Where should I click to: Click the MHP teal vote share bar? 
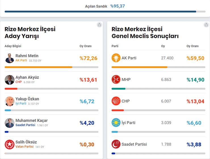118,89
